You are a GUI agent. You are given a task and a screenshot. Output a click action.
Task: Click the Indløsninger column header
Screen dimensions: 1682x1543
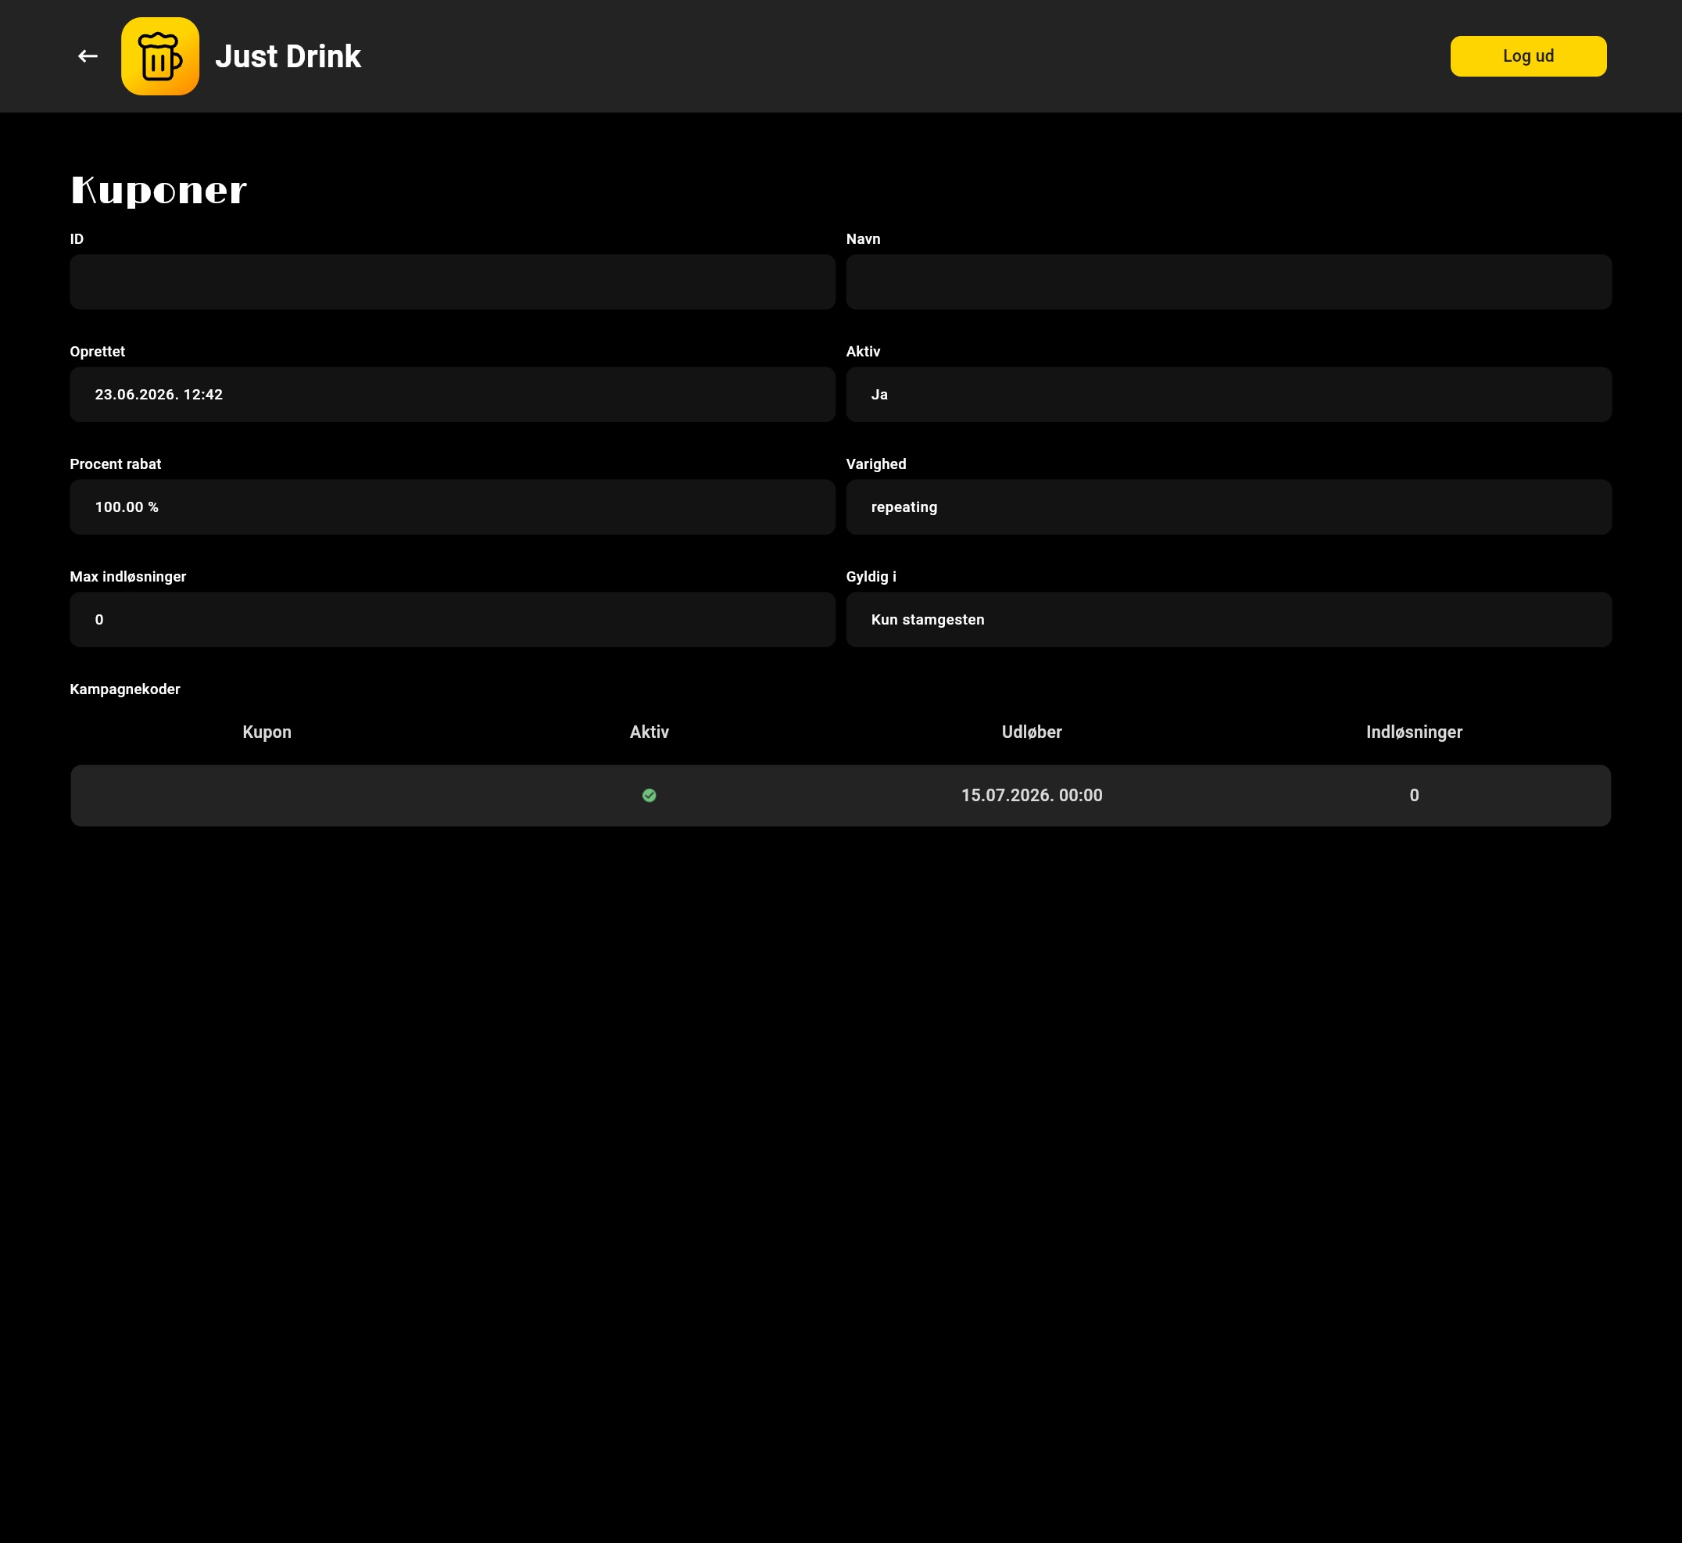coord(1414,732)
